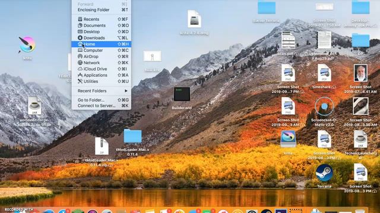380x213 pixels.
Task: Select the krita dmg disk image file
Action: [x=194, y=19]
